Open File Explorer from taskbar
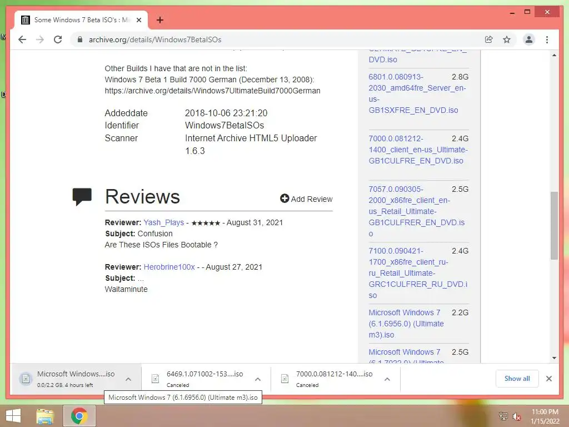Viewport: 569px width, 427px height. pyautogui.click(x=45, y=416)
